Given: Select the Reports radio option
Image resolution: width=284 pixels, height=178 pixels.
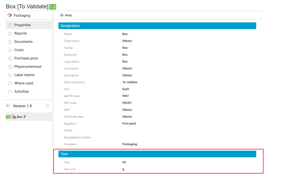Looking at the screenshot, I should pos(10,34).
